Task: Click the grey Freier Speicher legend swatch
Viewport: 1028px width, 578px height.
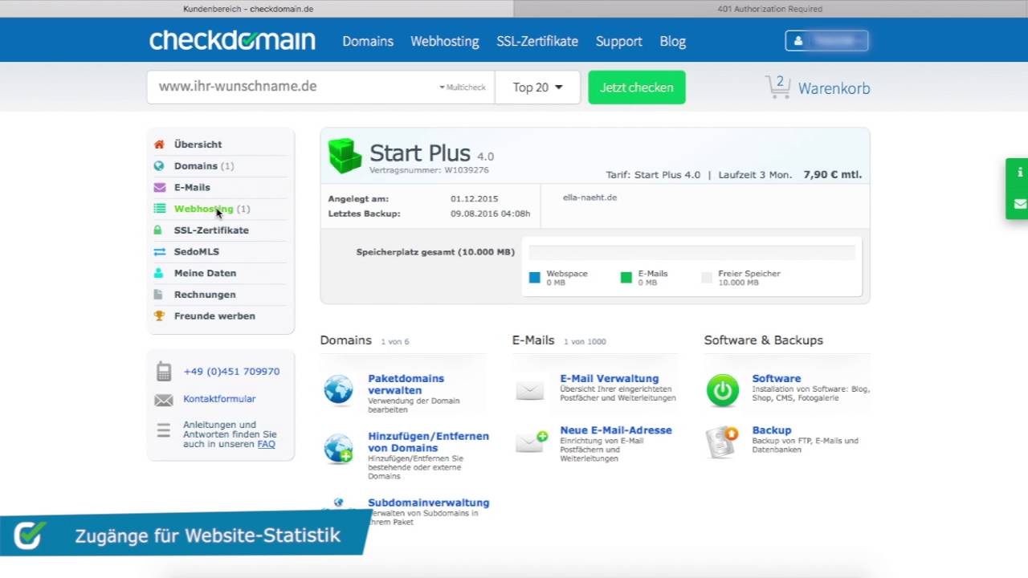Action: pyautogui.click(x=707, y=278)
